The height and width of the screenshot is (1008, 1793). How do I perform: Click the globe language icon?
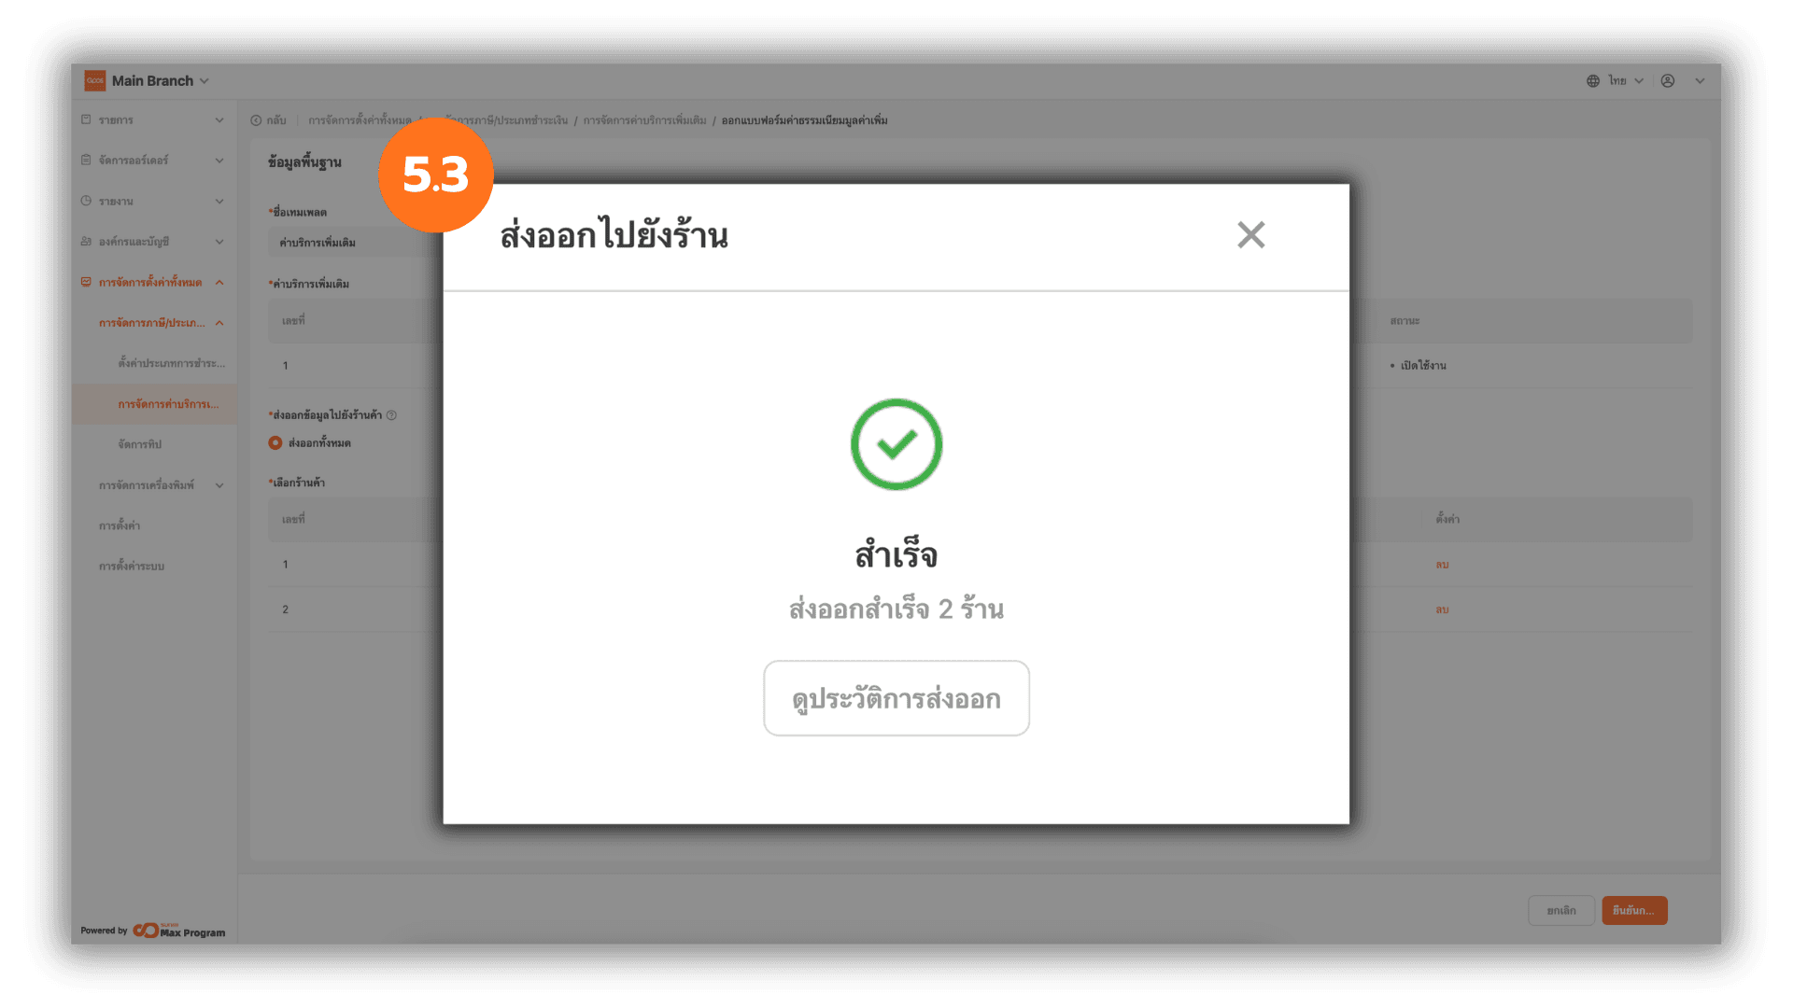click(x=1592, y=81)
